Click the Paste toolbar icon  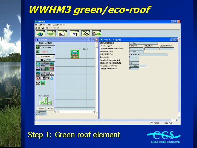58,28
